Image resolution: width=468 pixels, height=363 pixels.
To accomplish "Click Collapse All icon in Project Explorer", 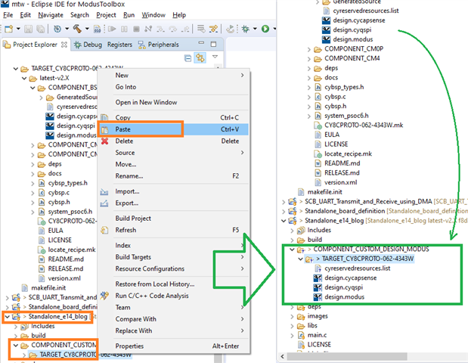I will 188,57.
